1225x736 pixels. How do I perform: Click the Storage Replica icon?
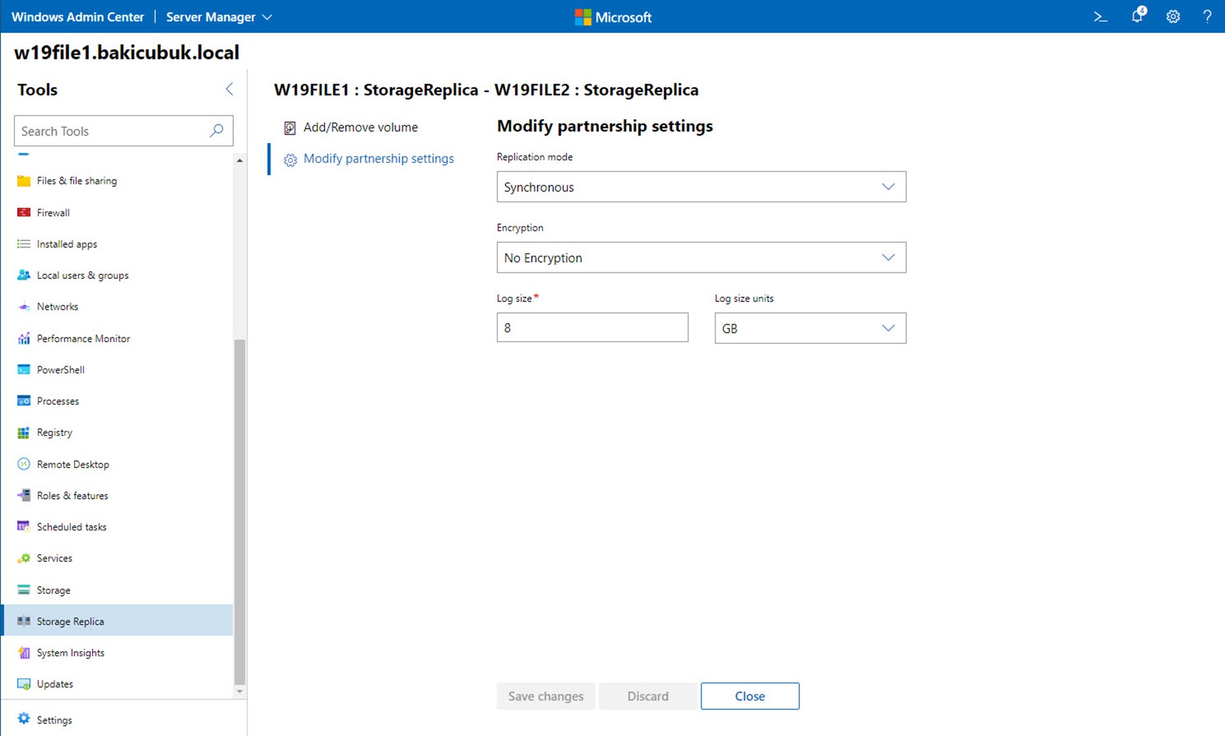tap(24, 621)
